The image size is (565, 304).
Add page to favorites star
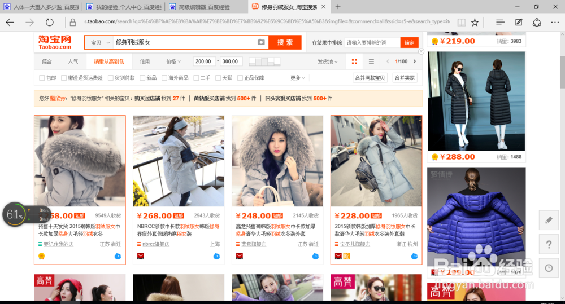pyautogui.click(x=475, y=23)
